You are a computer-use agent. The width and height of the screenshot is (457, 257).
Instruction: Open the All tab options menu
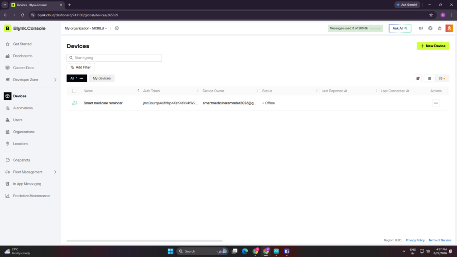pyautogui.click(x=81, y=79)
